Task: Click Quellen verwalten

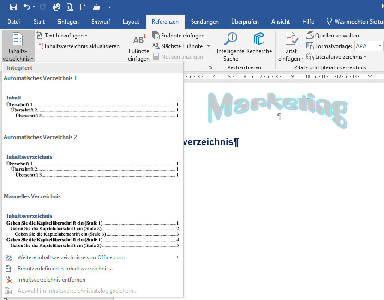Action: click(x=332, y=35)
